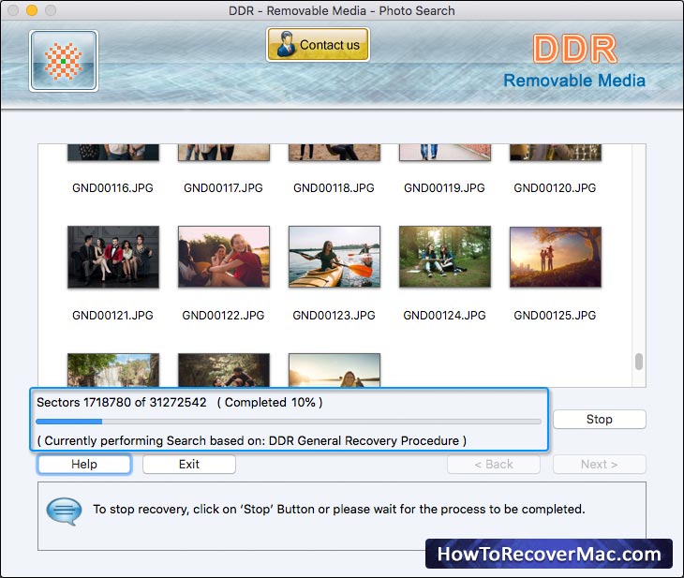
Task: Select the GND00122.JPG thumbnail of laughing friends
Action: pyautogui.click(x=224, y=257)
